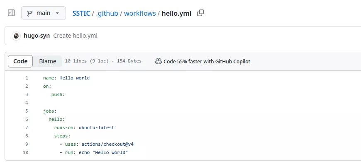This screenshot has width=361, height=166.
Task: Click "Code 55% faster with GitHub Copilot"
Action: 207,61
